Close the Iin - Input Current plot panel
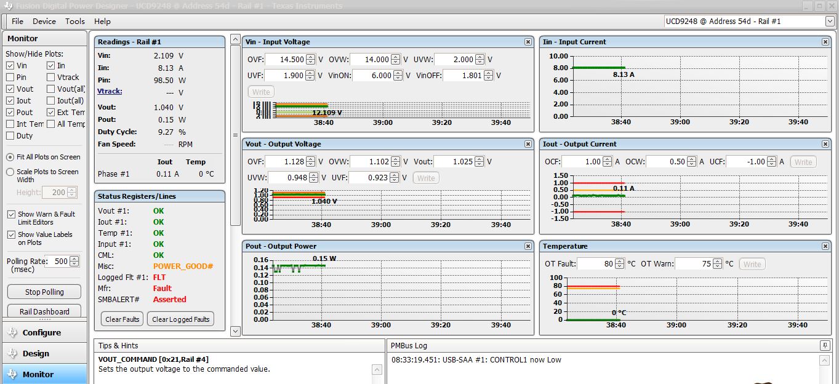839x384 pixels. (x=825, y=42)
